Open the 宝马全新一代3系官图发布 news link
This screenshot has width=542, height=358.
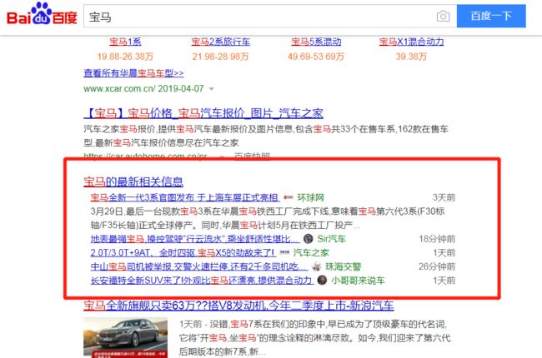coord(184,197)
